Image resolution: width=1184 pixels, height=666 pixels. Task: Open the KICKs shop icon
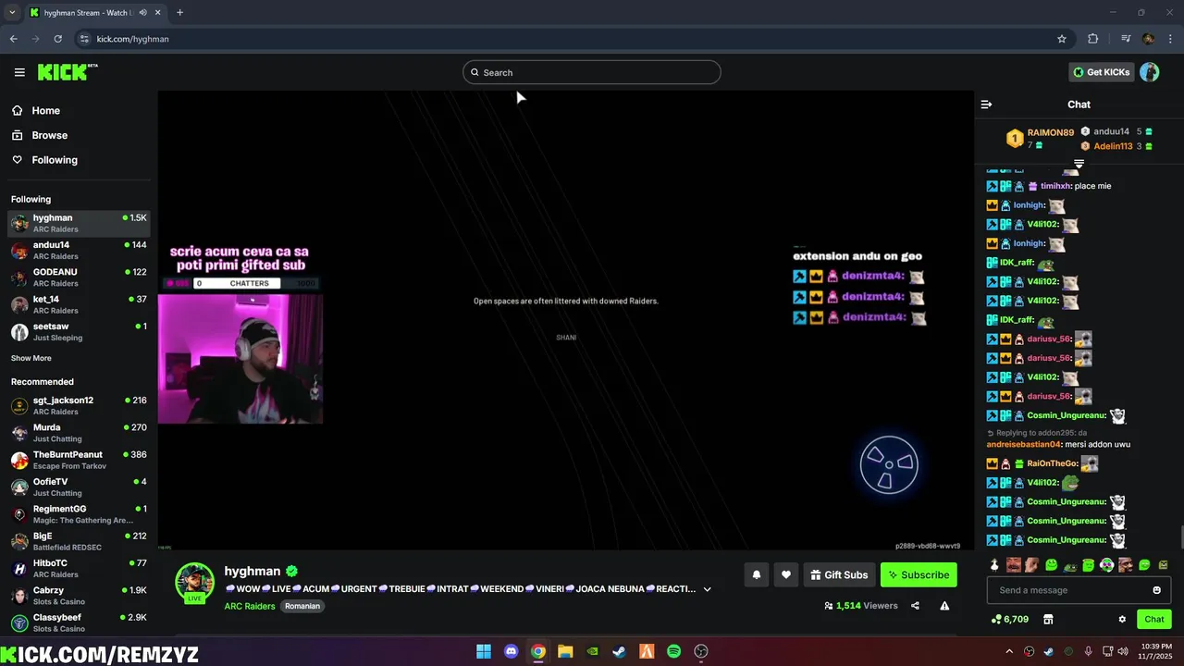1048,619
